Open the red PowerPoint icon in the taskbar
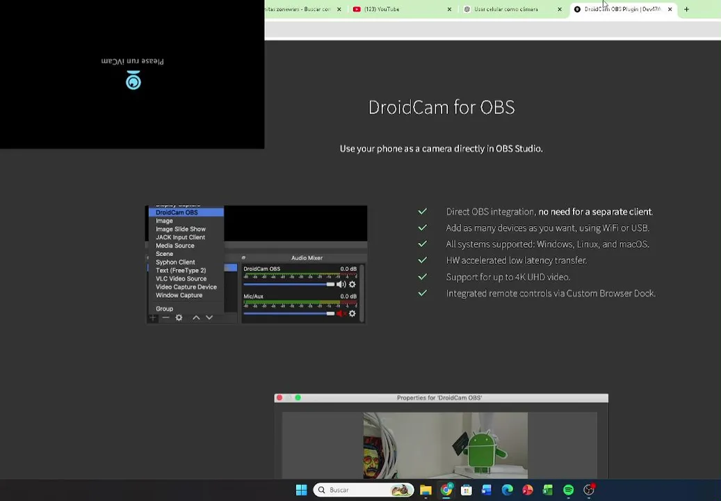Image resolution: width=721 pixels, height=501 pixels. pos(528,490)
